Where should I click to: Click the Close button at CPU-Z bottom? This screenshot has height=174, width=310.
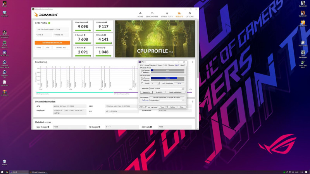182,107
